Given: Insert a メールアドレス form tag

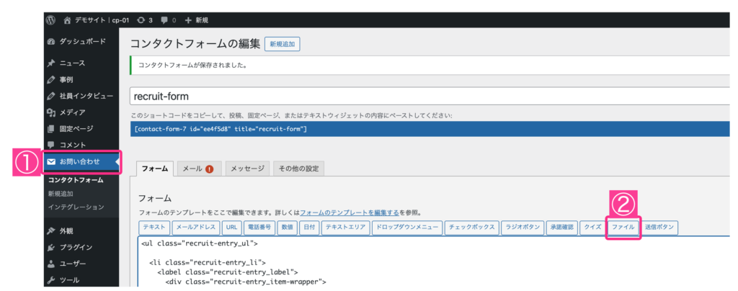Looking at the screenshot, I should pyautogui.click(x=196, y=228).
